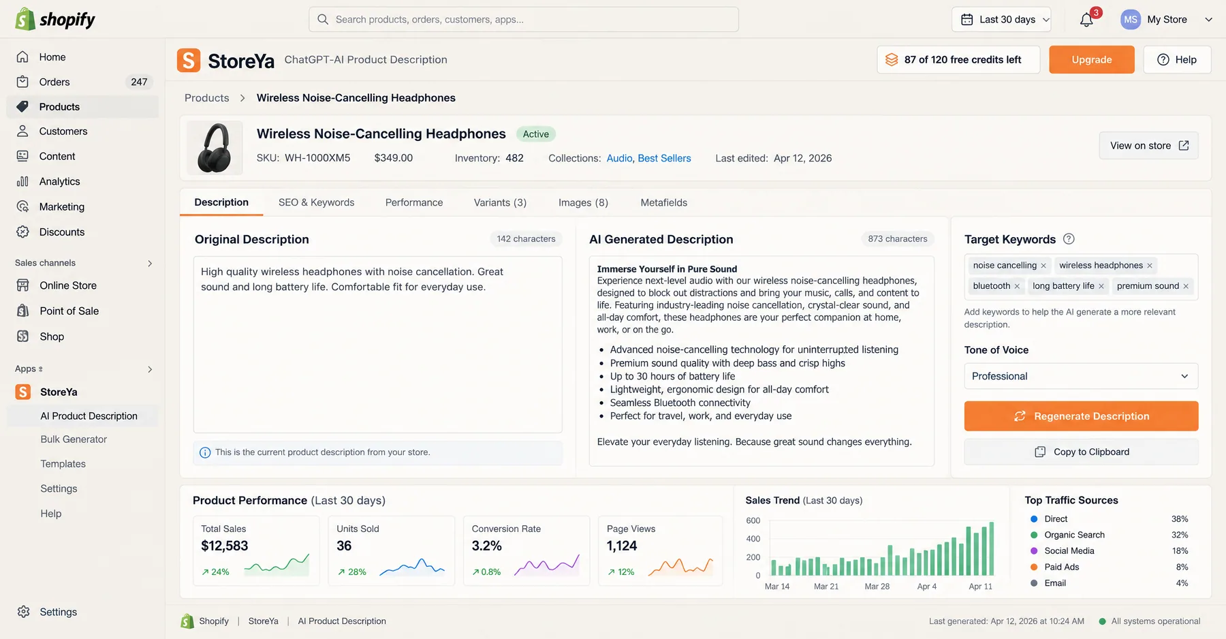Open the notifications bell
1226x639 pixels.
tap(1086, 20)
